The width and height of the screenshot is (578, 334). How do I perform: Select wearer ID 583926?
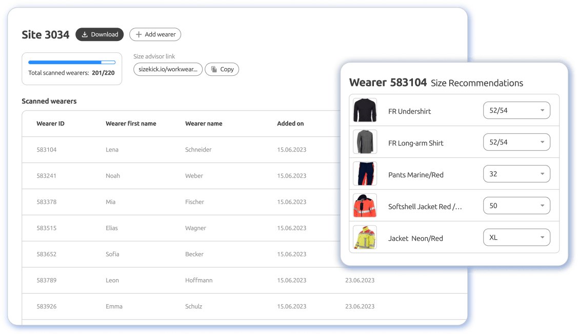click(47, 306)
